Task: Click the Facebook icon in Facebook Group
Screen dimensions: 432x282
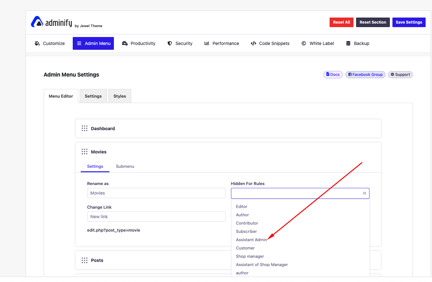Action: [x=350, y=75]
